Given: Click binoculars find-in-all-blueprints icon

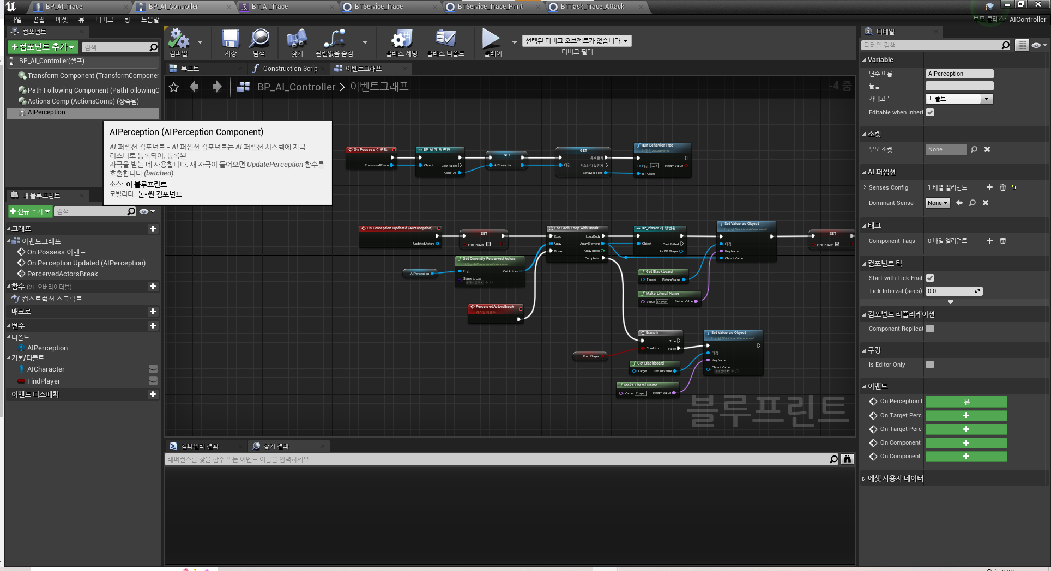Looking at the screenshot, I should 847,459.
